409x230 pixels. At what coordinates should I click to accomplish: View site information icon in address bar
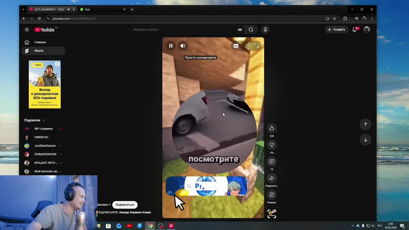tap(48, 19)
